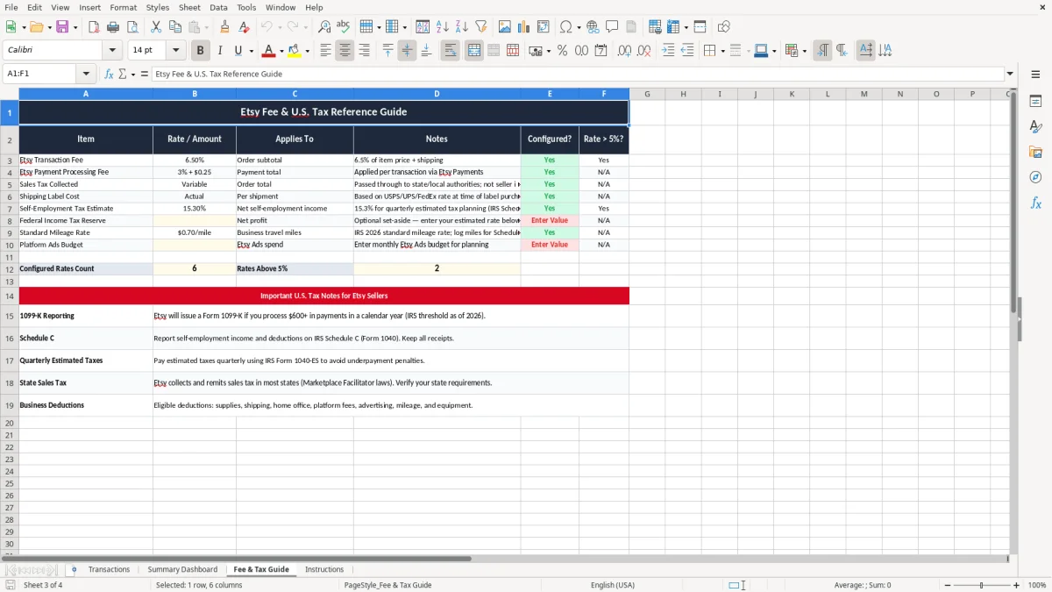The image size is (1052, 592).
Task: Click the zoom in plus button
Action: 1017,585
